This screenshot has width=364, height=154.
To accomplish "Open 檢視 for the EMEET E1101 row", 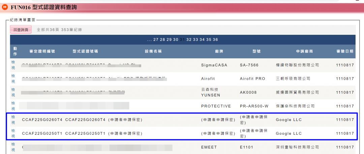I will (13, 147).
